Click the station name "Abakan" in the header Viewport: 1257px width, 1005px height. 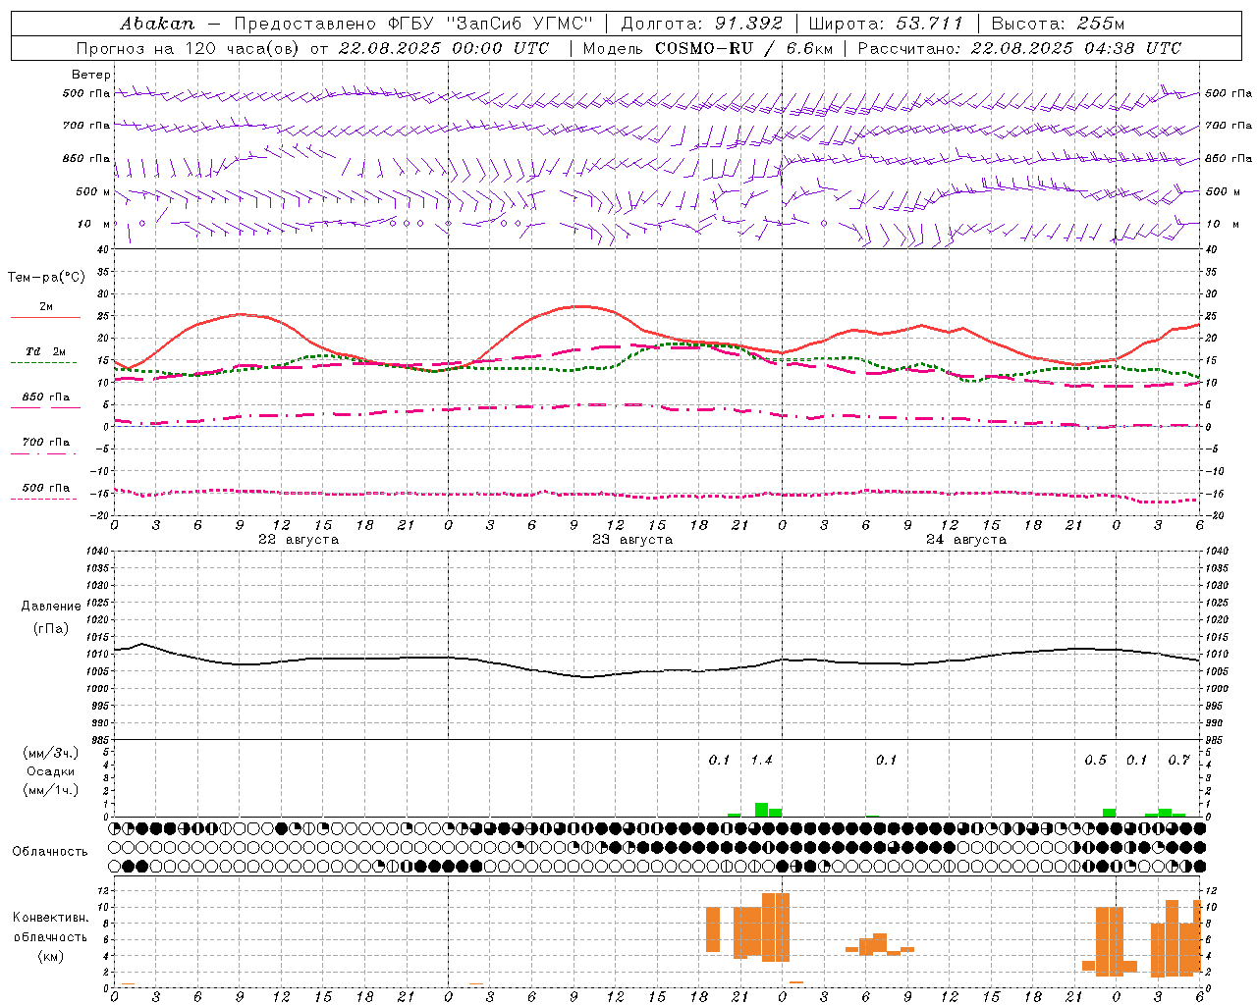[157, 24]
